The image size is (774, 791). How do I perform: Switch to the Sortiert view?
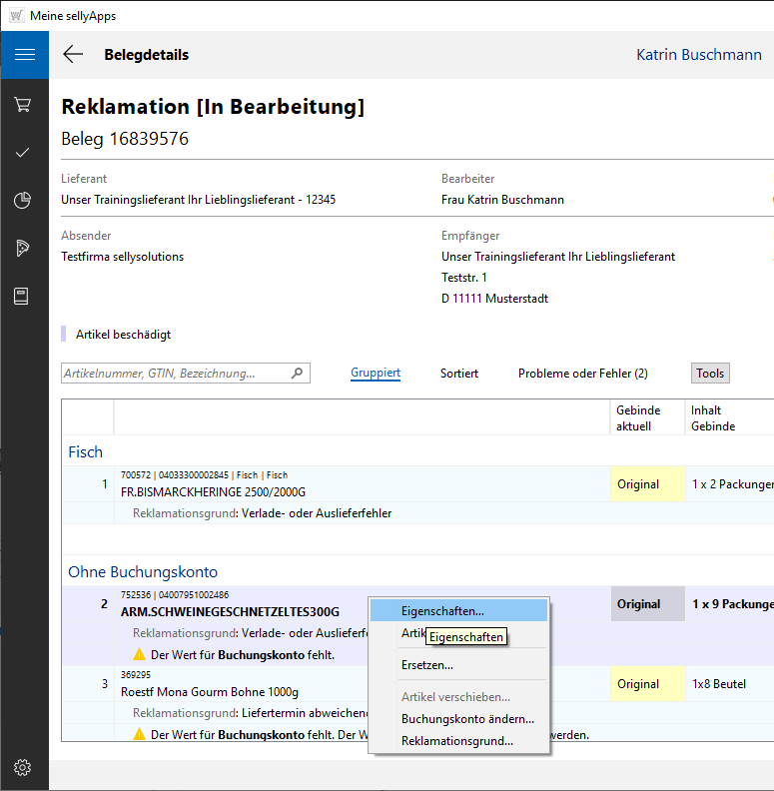click(459, 374)
